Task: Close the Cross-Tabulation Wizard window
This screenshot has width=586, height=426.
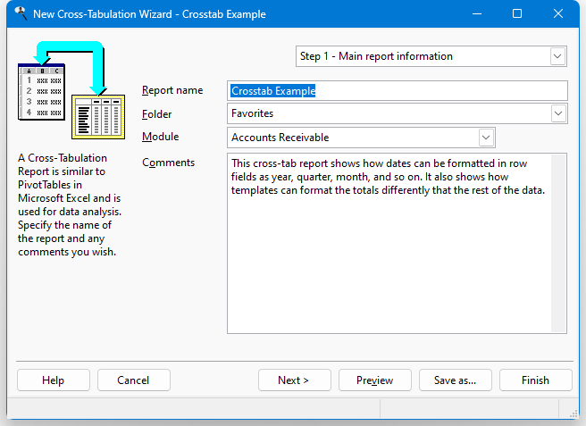Action: pos(558,13)
